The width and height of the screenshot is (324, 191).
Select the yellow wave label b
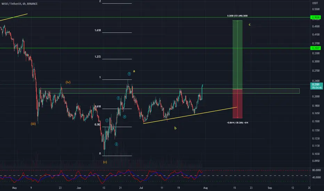(176, 128)
